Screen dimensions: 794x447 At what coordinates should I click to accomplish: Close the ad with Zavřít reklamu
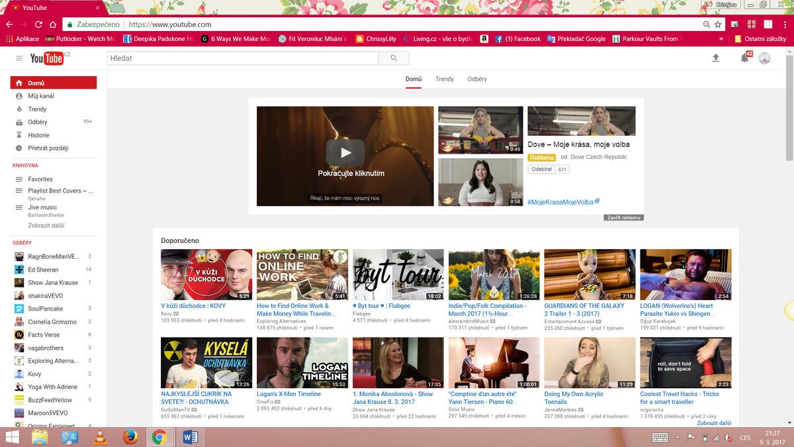(624, 217)
